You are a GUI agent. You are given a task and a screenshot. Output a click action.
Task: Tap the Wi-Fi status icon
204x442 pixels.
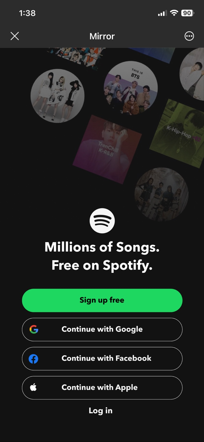point(174,13)
